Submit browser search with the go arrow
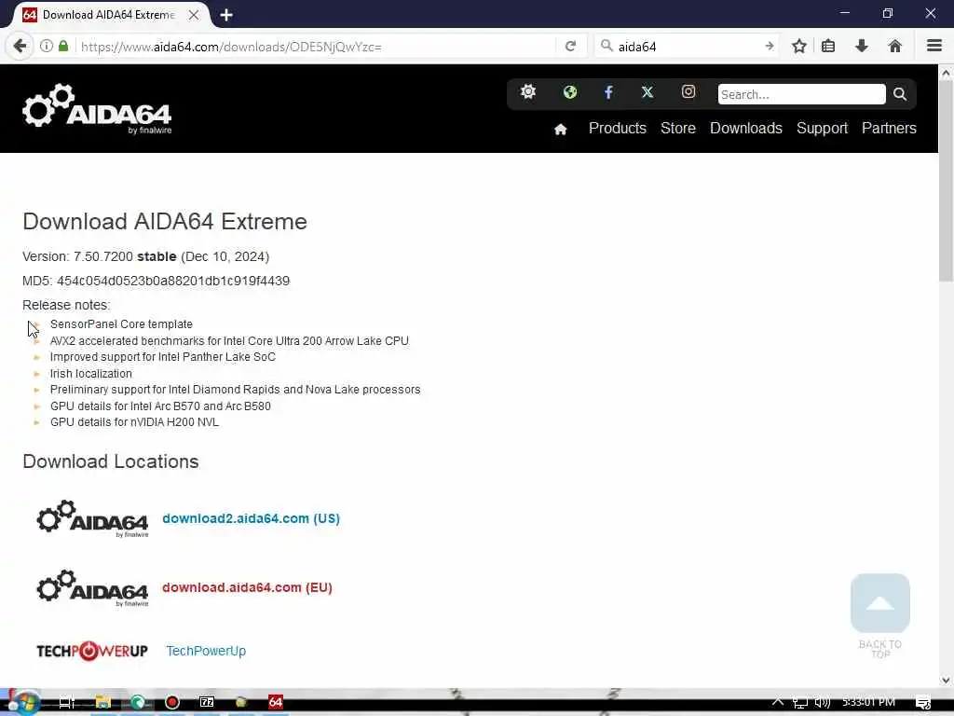This screenshot has width=954, height=716. pyautogui.click(x=769, y=47)
